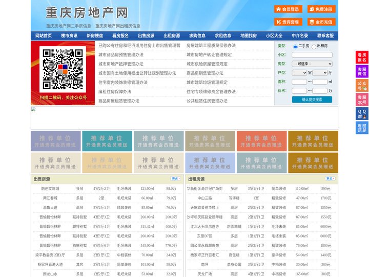Image resolution: width=369 pixels, height=277 pixels.
Task: Expand the 厅 hall count dropdown
Action: click(x=320, y=73)
